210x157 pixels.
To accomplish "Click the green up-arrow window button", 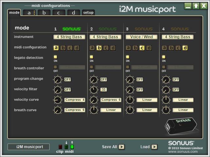I will [x=196, y=6].
